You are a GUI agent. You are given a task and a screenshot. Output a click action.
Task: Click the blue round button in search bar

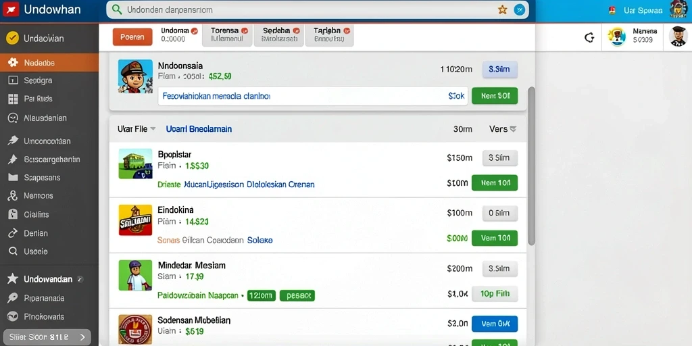[x=520, y=9]
